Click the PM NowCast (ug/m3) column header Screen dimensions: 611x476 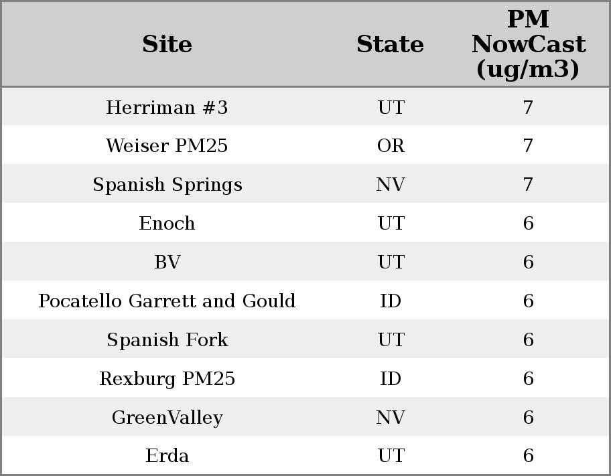coord(528,44)
